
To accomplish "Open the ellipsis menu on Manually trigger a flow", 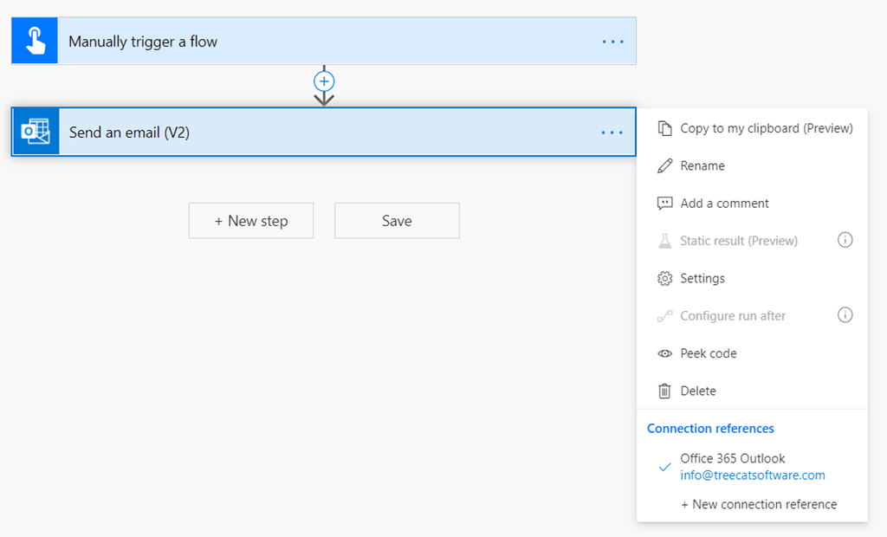I will click(612, 42).
